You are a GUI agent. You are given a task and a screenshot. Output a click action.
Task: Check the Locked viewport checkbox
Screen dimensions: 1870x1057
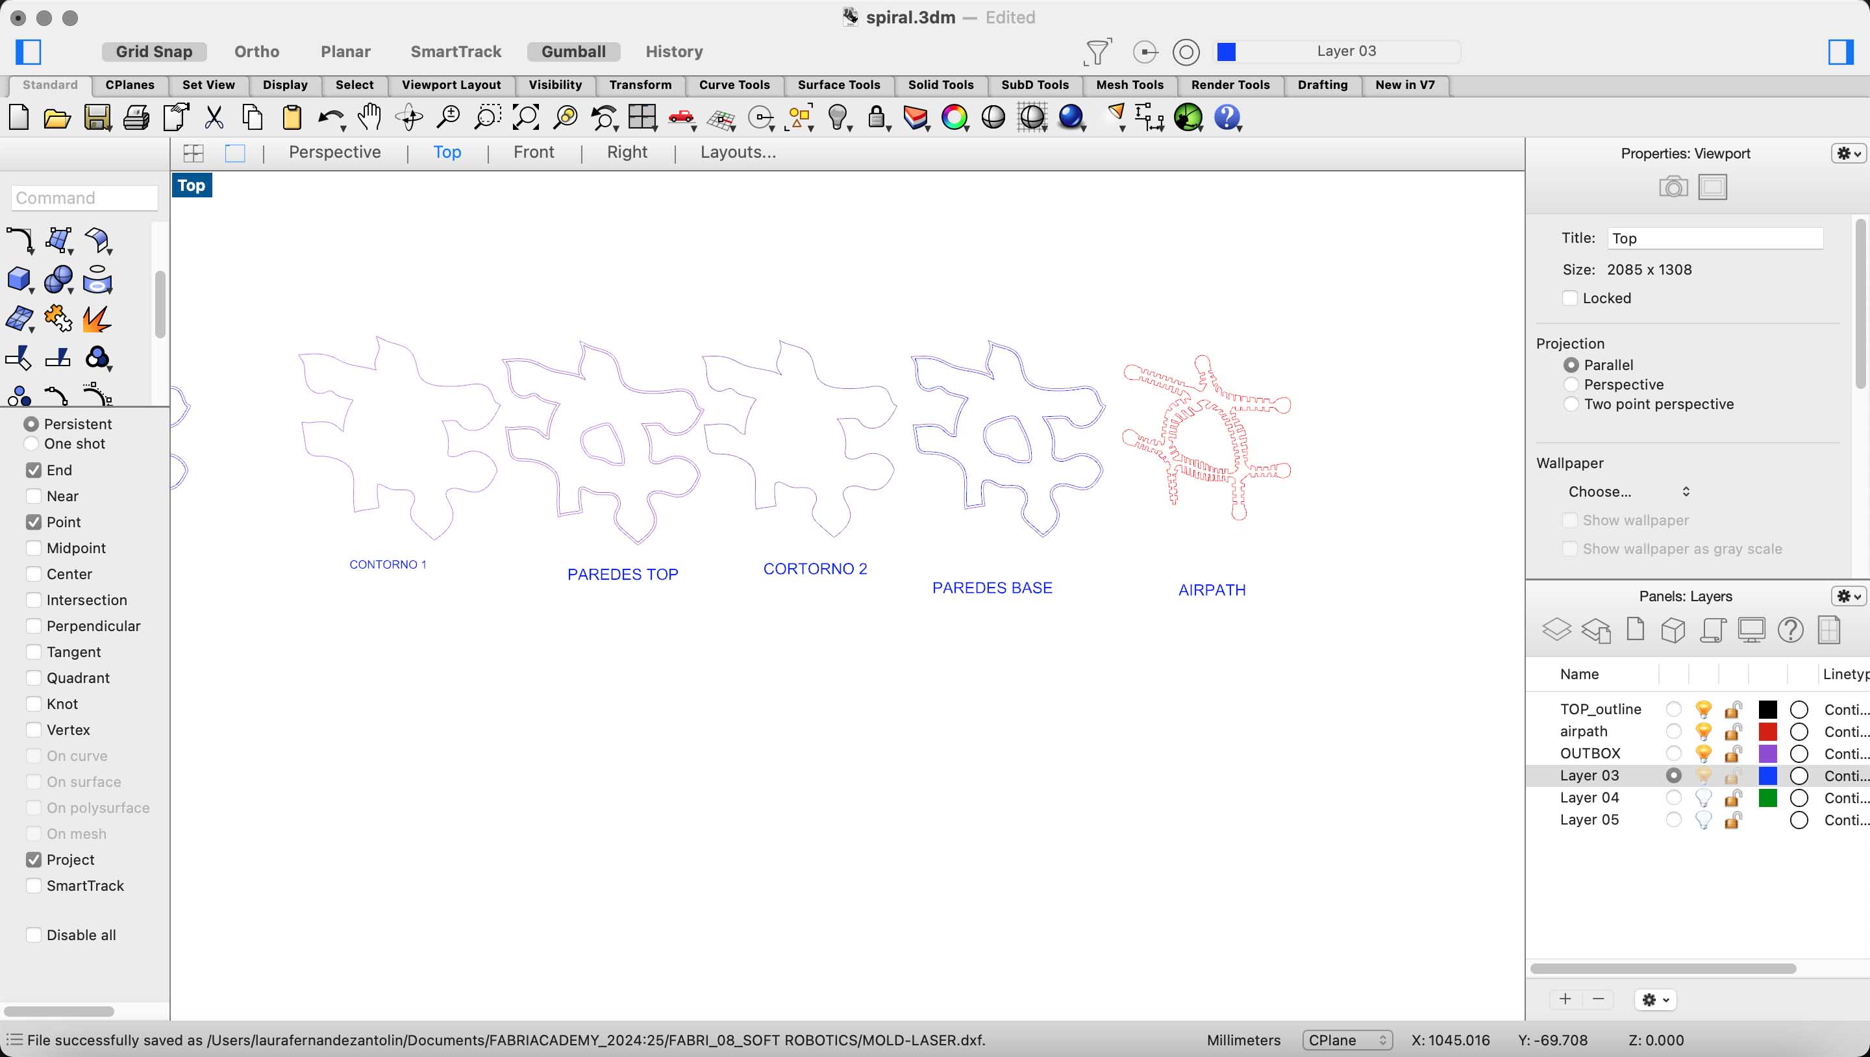[1569, 299]
